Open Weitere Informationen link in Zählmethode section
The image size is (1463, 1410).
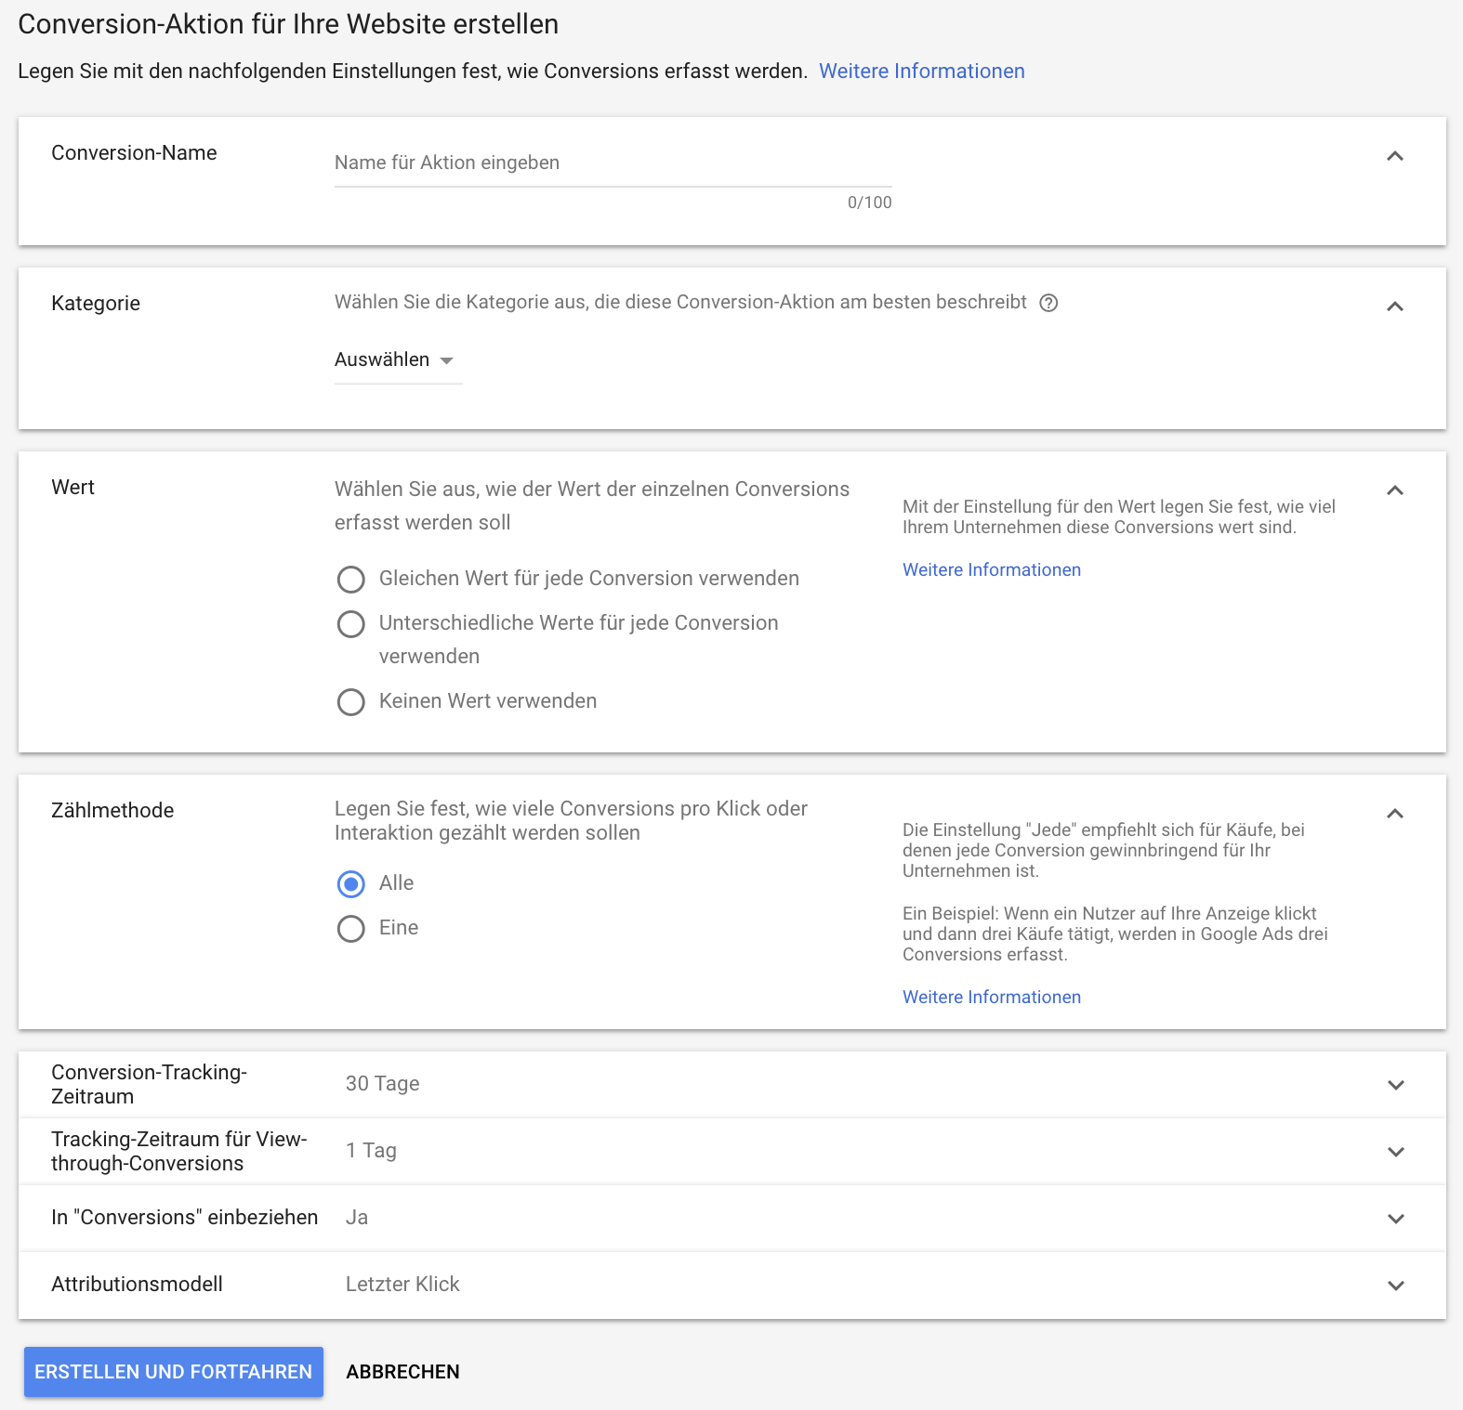coord(992,998)
